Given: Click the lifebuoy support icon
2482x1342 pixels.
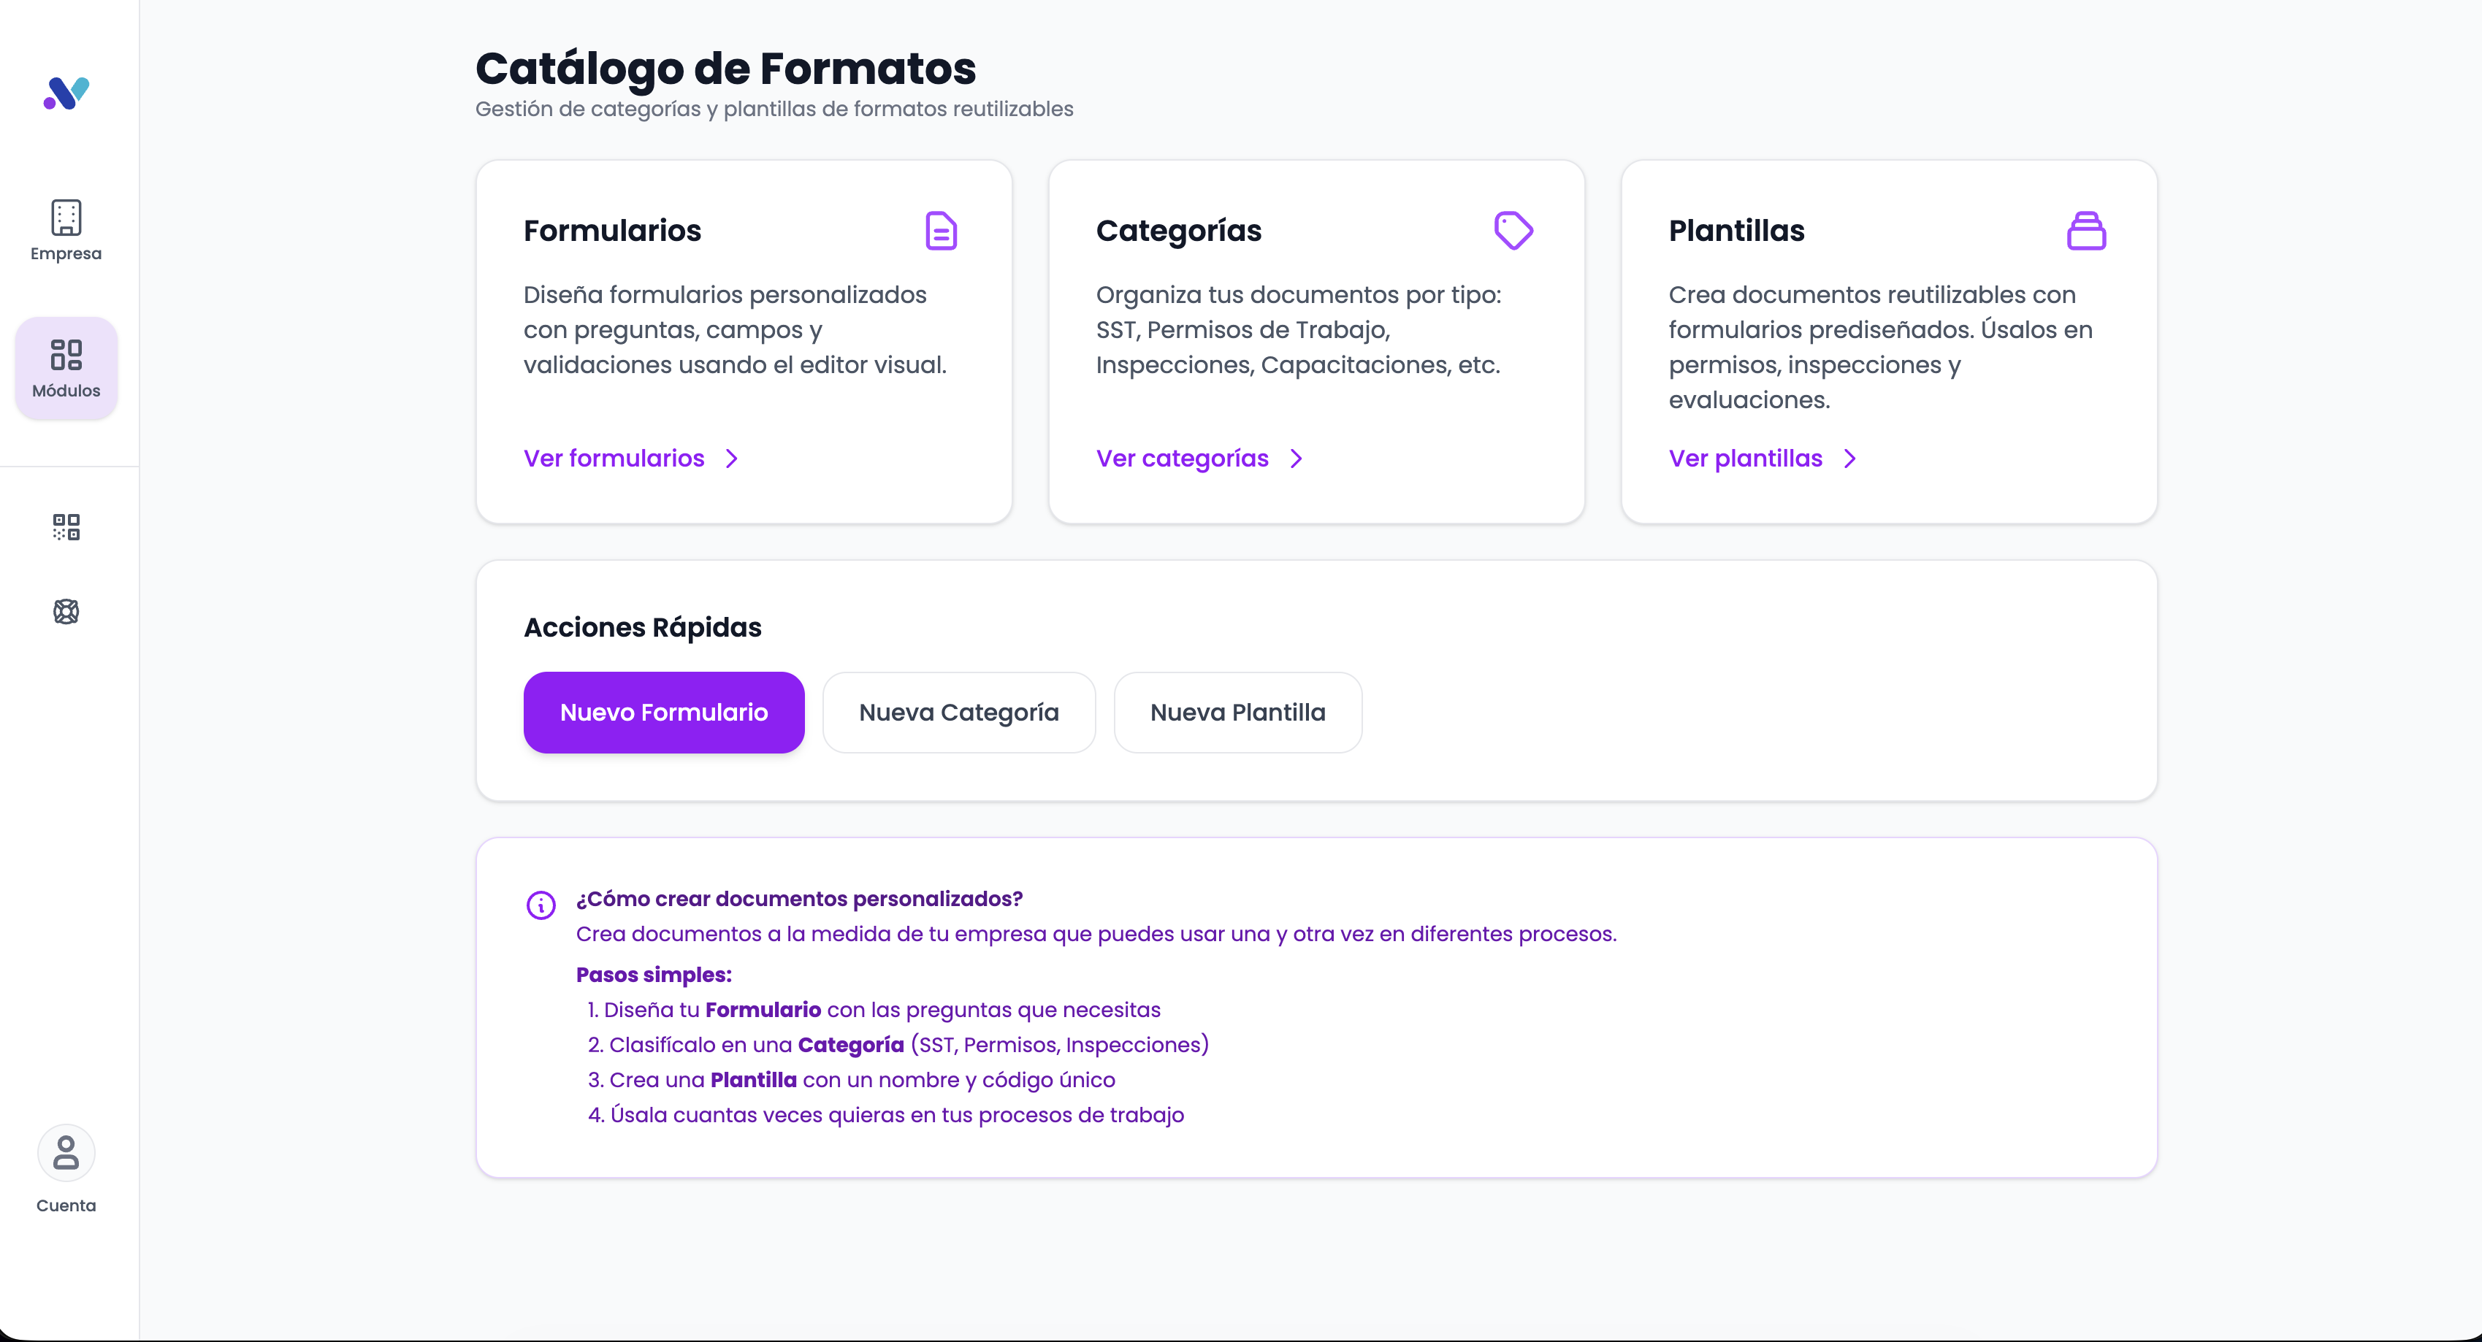Looking at the screenshot, I should 66,612.
